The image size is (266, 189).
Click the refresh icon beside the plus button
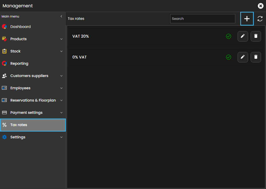(x=260, y=19)
